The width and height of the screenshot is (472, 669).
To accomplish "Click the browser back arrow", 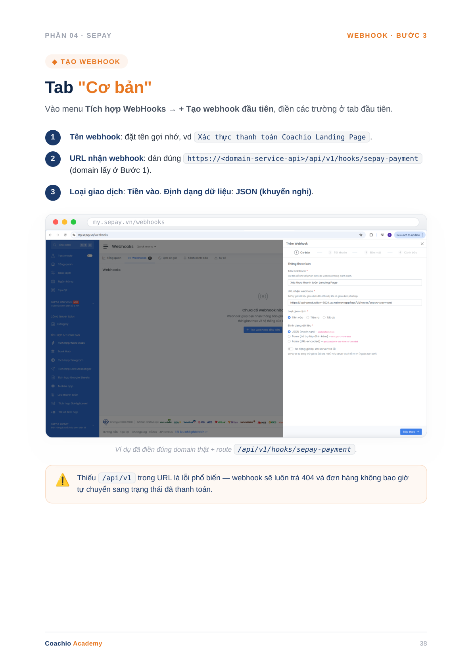I will [x=50, y=235].
